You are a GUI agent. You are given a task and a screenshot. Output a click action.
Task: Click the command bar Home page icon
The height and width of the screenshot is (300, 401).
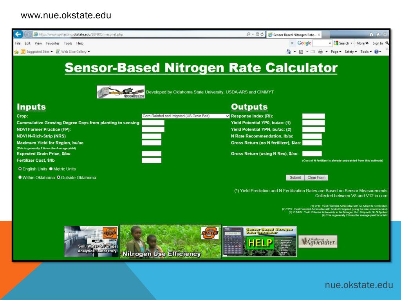289,52
